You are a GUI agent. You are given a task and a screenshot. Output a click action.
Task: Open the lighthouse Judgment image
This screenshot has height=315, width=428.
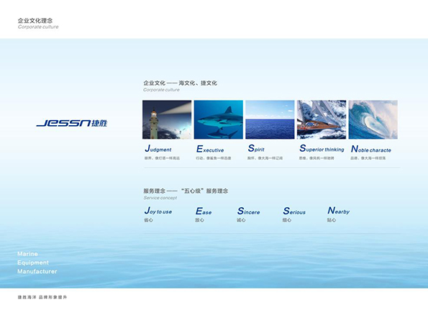click(x=167, y=119)
